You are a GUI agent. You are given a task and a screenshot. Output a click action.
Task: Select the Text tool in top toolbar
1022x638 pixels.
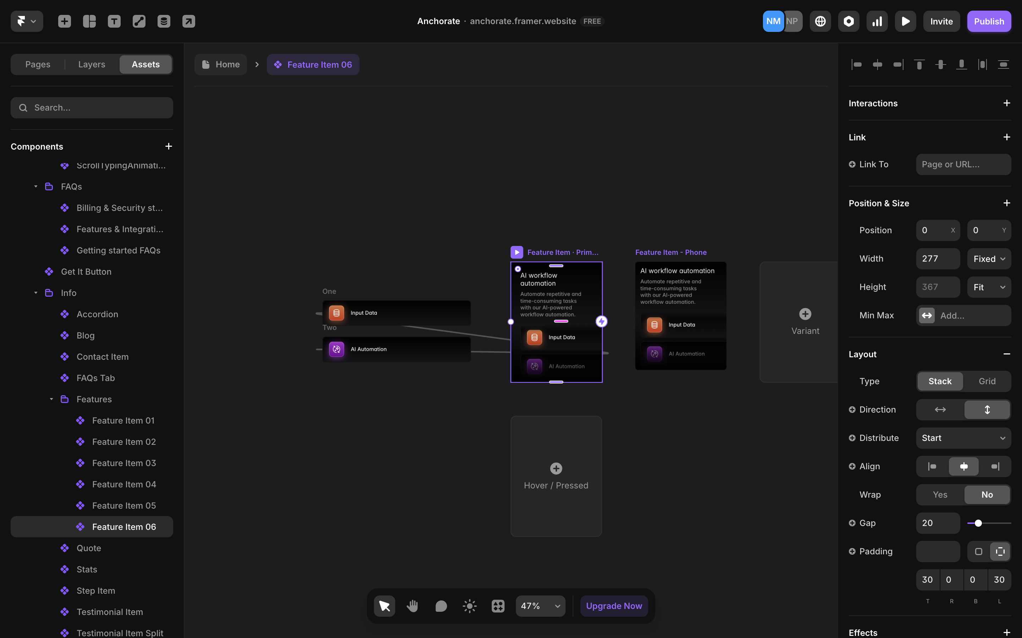point(114,21)
